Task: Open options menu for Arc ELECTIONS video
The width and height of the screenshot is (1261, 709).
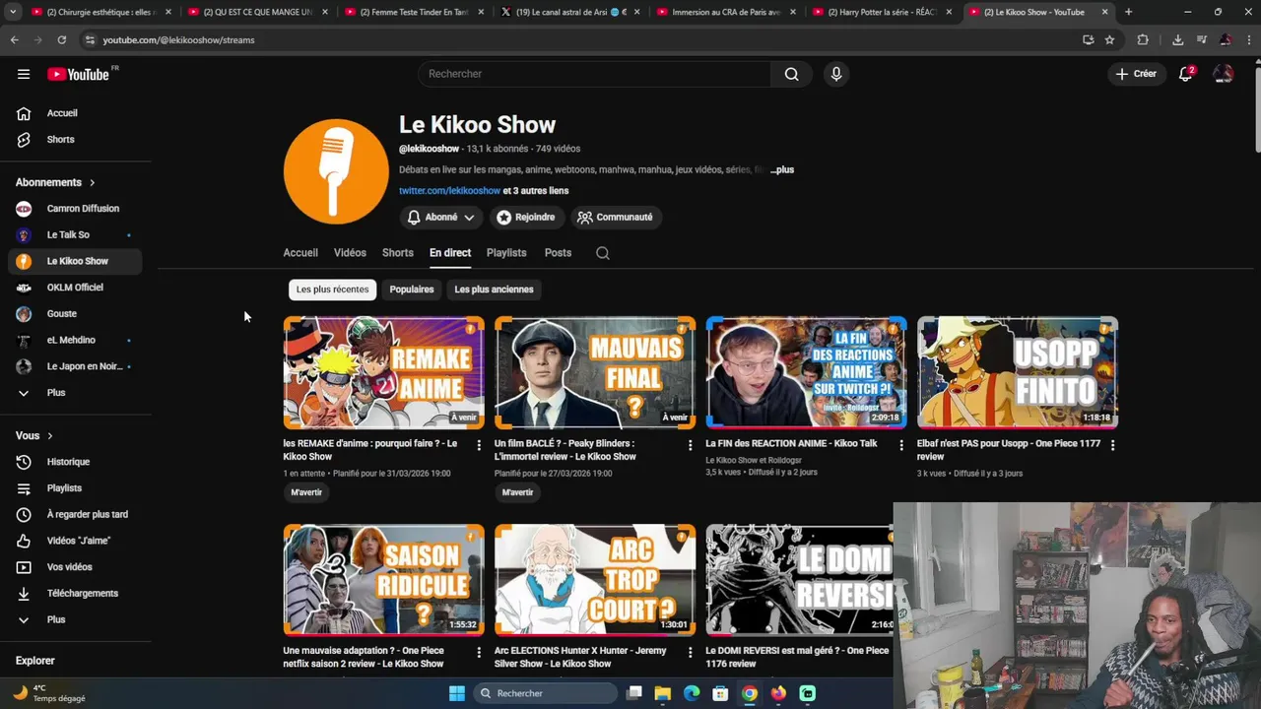Action: (x=690, y=652)
